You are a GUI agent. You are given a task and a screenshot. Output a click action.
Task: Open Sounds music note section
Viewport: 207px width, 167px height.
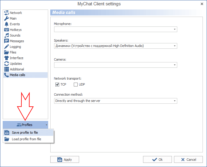pyautogui.click(x=7, y=35)
